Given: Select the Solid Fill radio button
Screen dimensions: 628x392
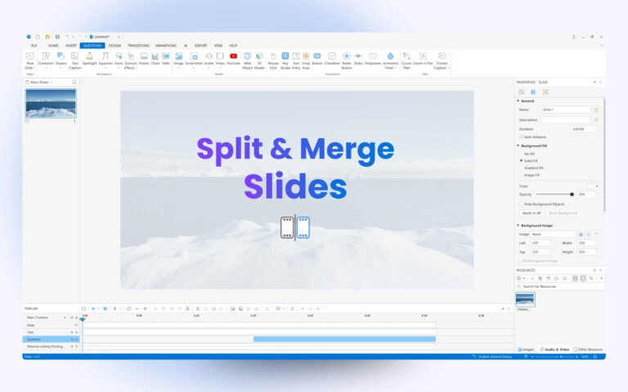Looking at the screenshot, I should [522, 161].
